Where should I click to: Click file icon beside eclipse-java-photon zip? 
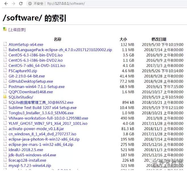(x=5, y=139)
